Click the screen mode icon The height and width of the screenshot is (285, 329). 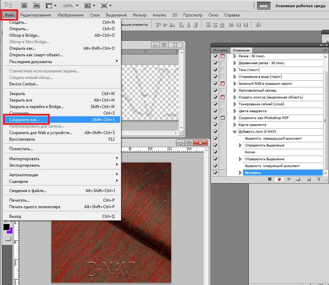point(104,6)
